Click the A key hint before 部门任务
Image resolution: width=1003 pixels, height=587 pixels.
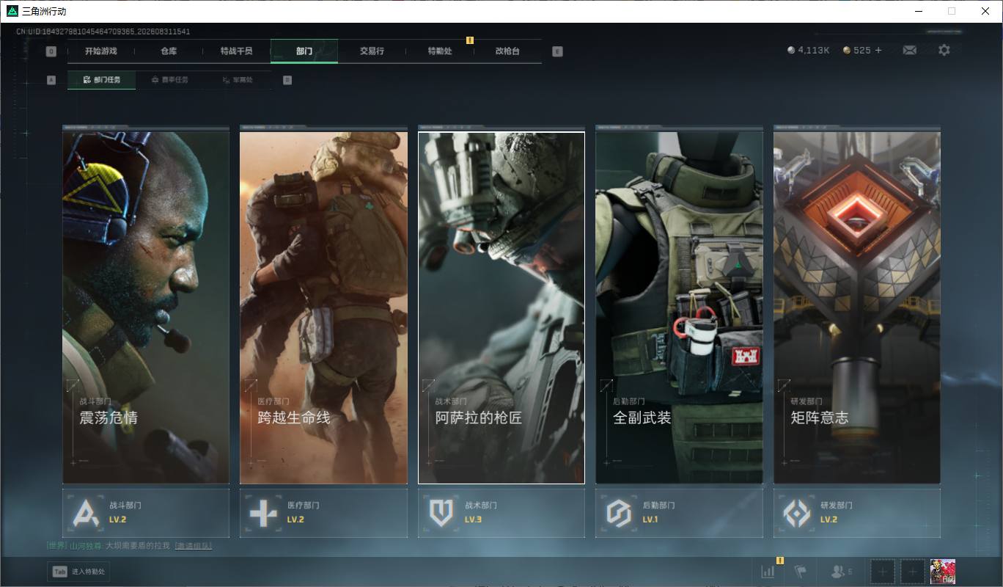(51, 80)
